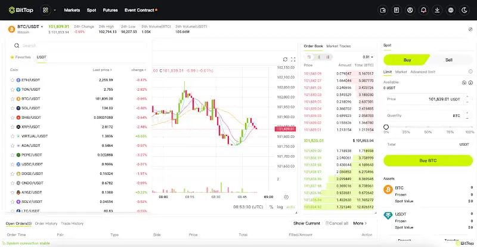
Task: Open the user profile icon
Action: click(x=410, y=10)
